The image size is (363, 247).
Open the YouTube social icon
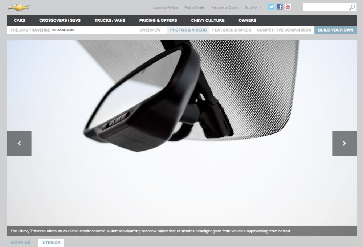(288, 7)
